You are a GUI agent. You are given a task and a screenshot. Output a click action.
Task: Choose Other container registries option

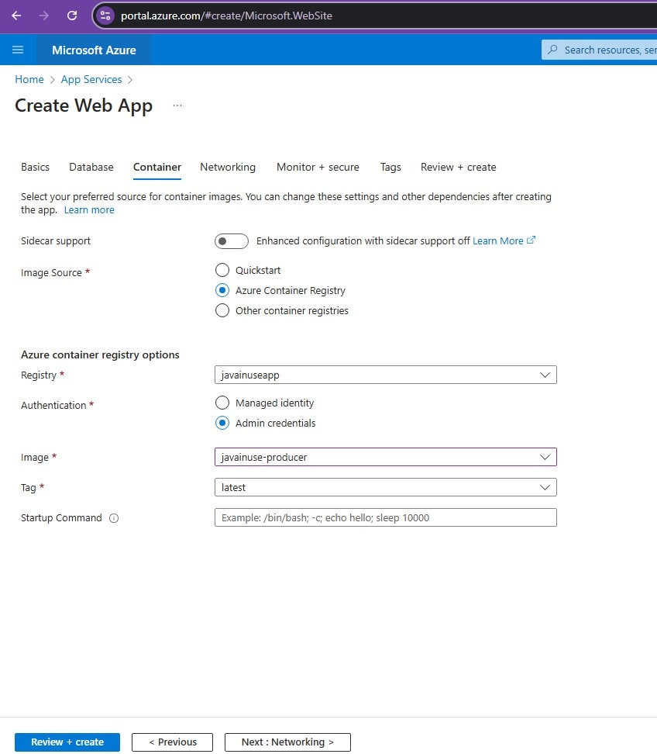click(x=222, y=310)
